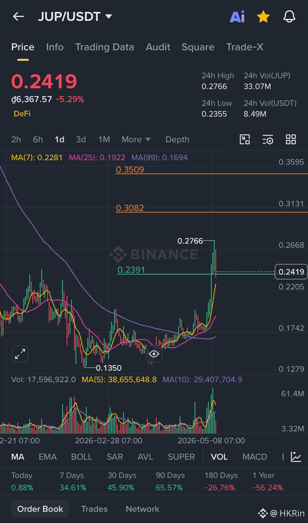This screenshot has width=308, height=523.
Task: Select the SAR indicator
Action: pos(115,457)
